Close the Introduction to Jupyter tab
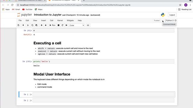The image size is (193, 108). coord(78,1)
